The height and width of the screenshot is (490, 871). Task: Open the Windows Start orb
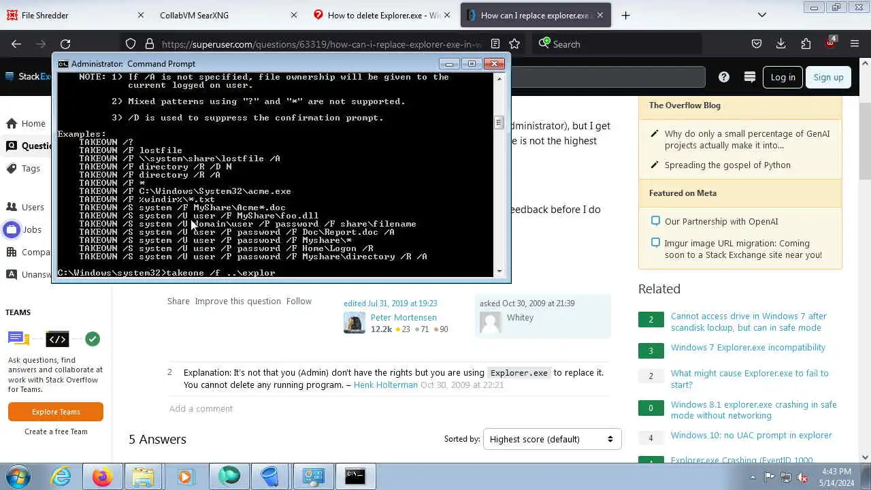[x=18, y=476]
